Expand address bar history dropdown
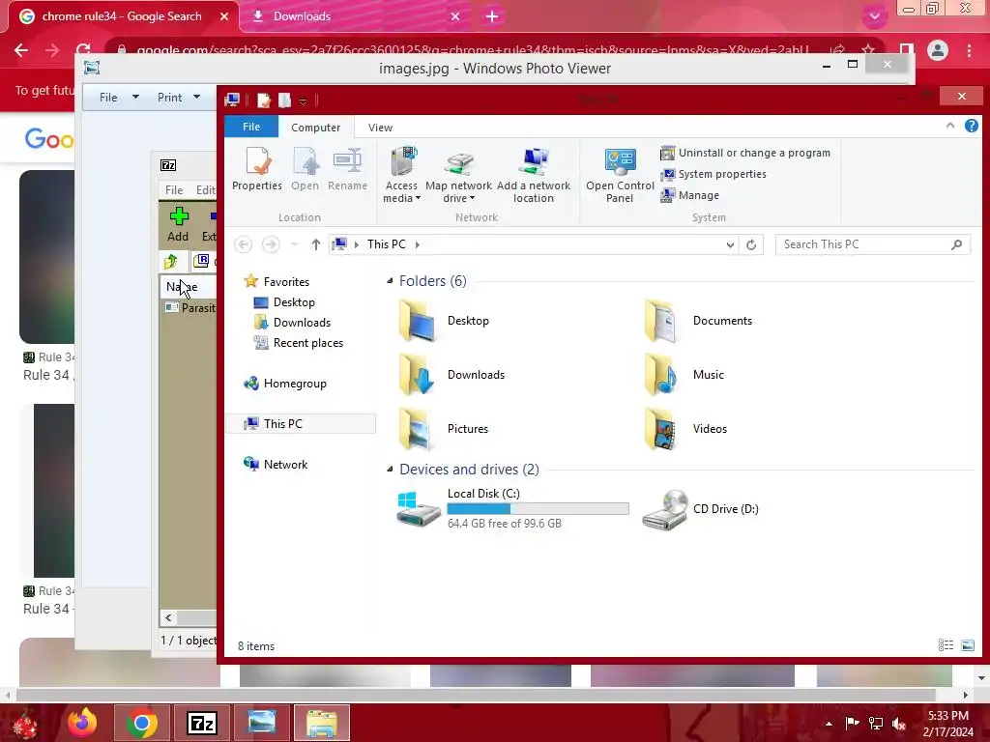Screen dimensions: 990x742 730,244
